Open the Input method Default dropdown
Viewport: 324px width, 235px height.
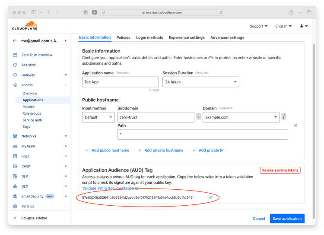tap(98, 117)
